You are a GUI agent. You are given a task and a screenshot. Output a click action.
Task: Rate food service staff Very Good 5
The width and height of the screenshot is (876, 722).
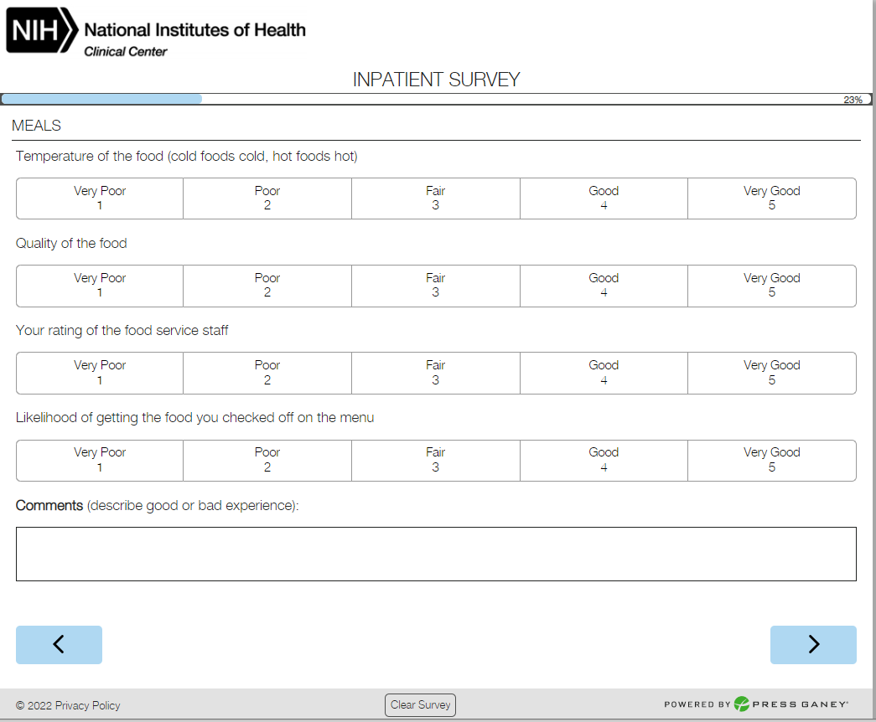click(772, 373)
